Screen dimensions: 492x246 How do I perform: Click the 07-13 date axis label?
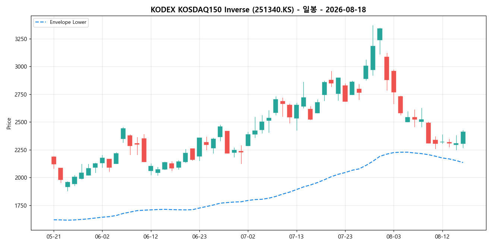296,236
